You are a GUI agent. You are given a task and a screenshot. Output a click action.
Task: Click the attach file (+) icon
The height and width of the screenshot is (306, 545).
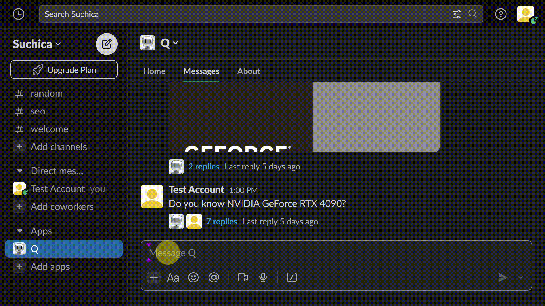tap(154, 278)
